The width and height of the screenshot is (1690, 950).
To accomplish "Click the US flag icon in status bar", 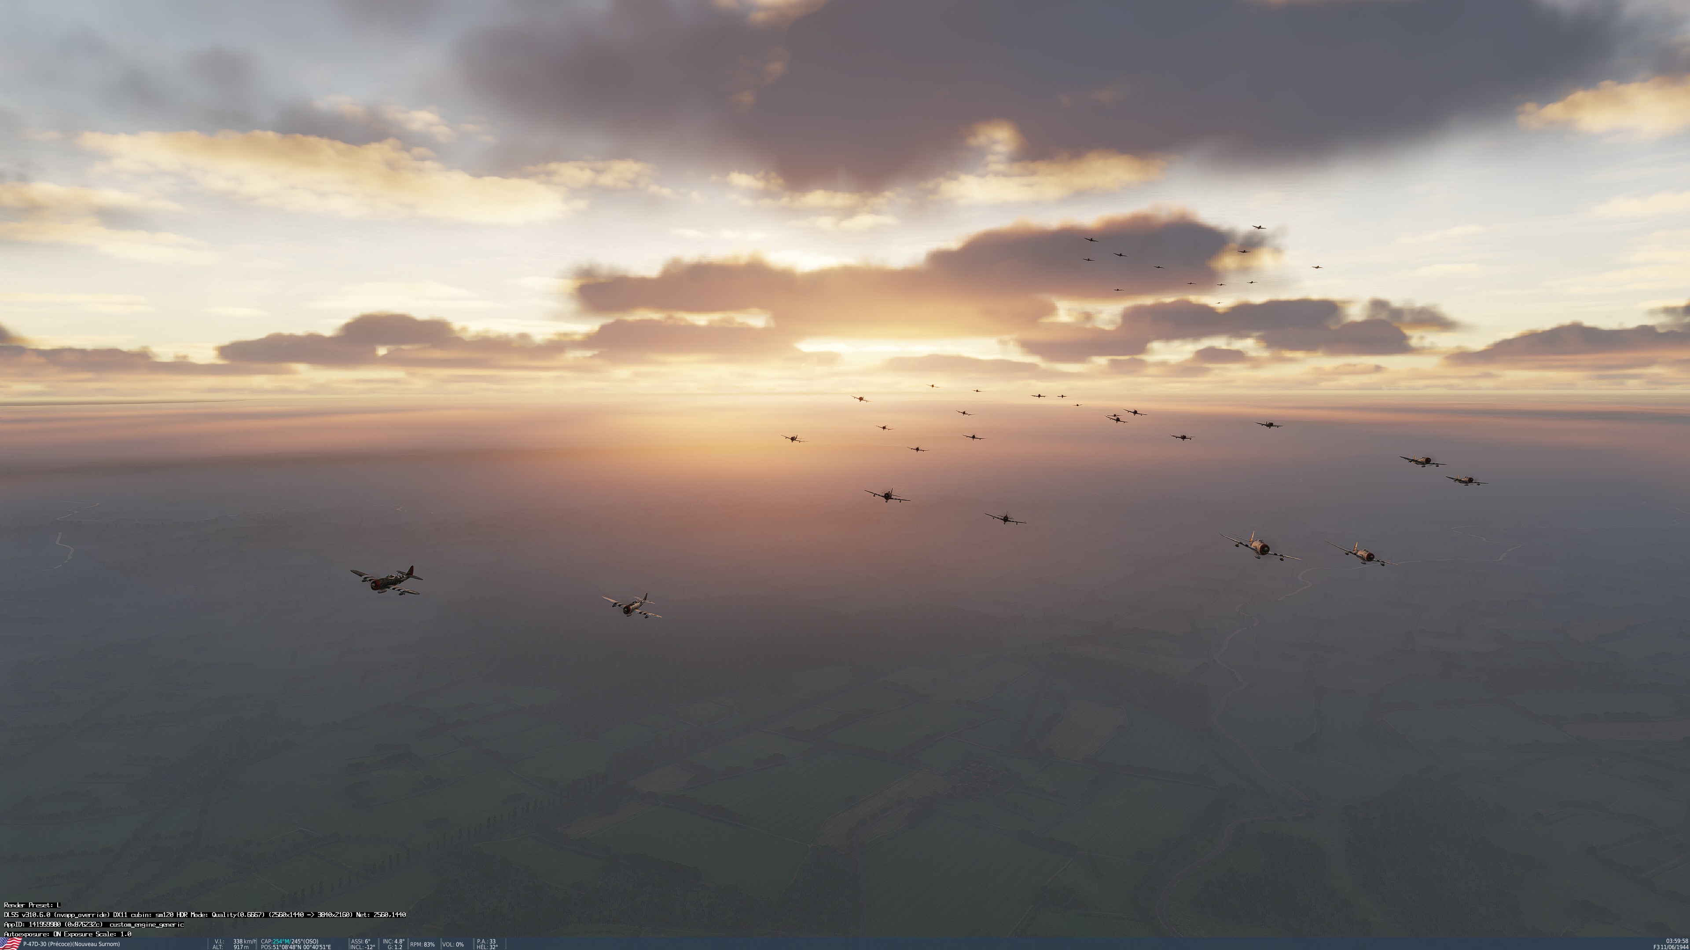I will tap(11, 943).
